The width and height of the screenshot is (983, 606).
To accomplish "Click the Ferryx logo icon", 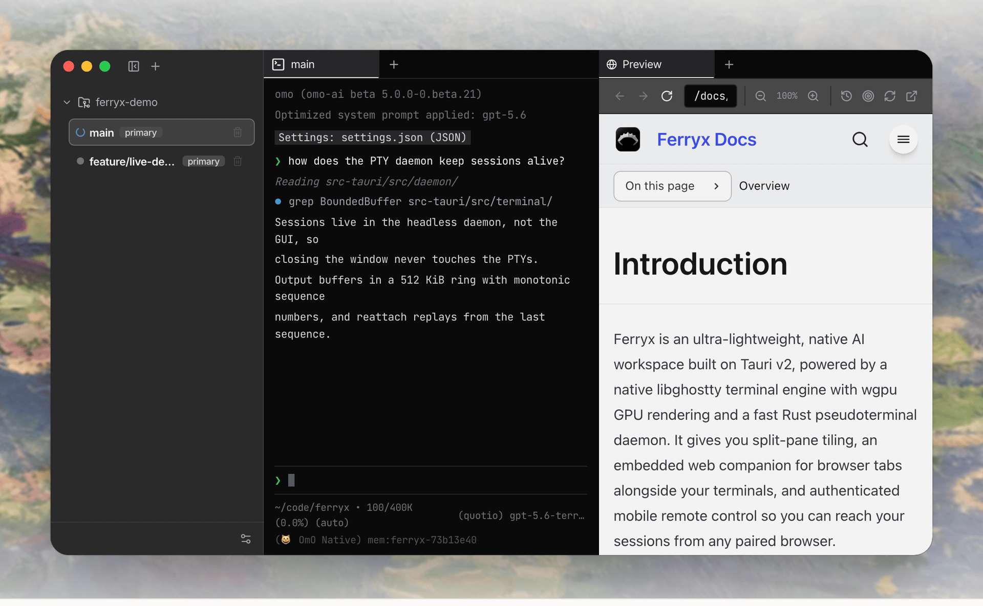I will 628,139.
